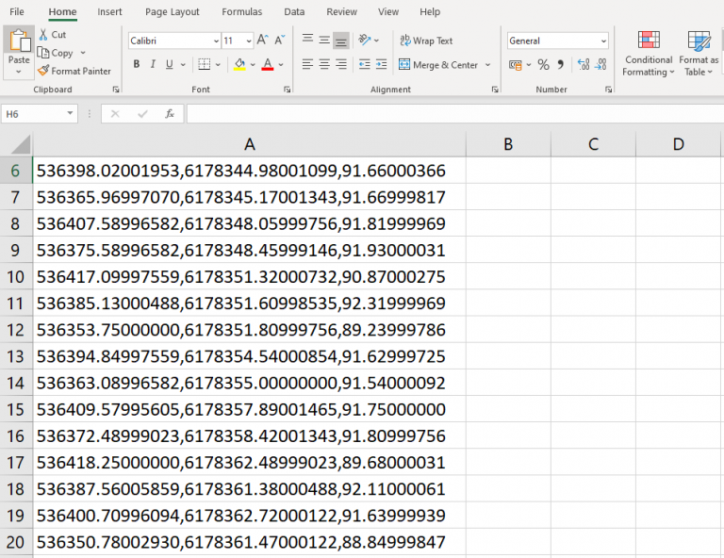The image size is (724, 558).
Task: Open the Help tab
Action: [x=430, y=12]
